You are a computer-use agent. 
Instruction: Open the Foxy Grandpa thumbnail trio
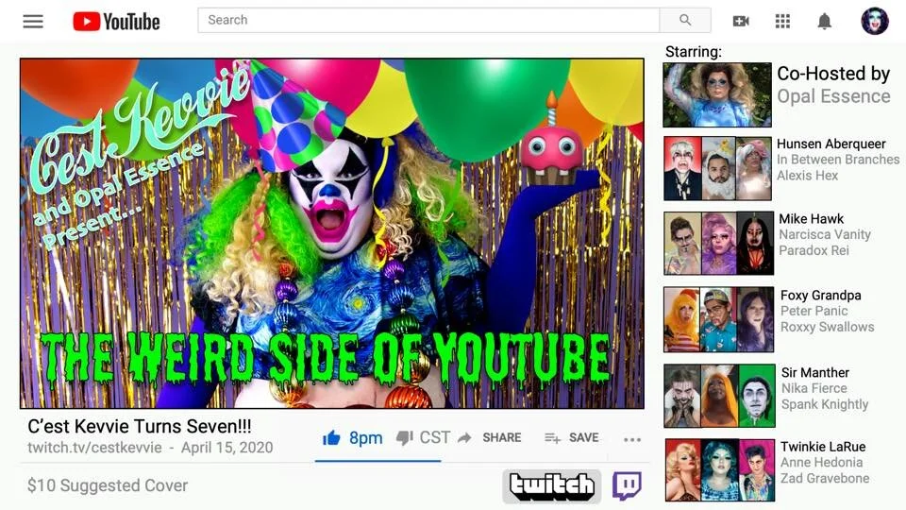(x=718, y=319)
